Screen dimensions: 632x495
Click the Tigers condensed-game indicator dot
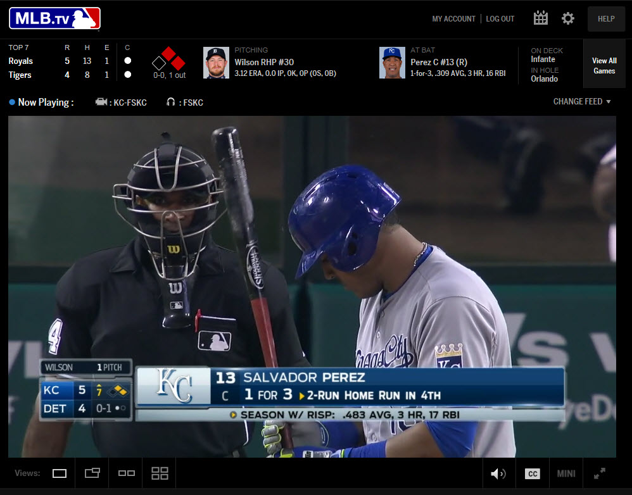(128, 75)
